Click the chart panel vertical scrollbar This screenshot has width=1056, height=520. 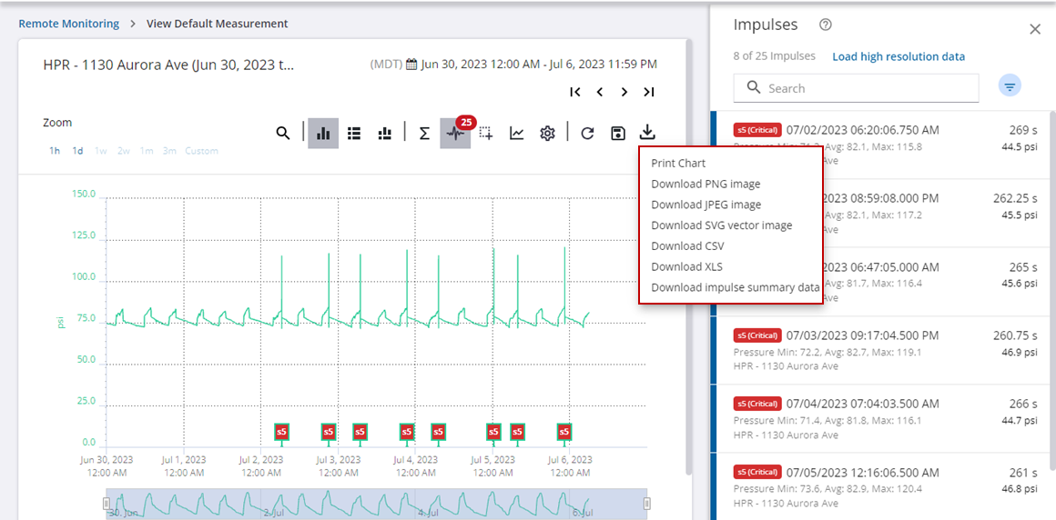point(688,255)
